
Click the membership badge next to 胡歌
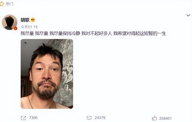tap(33, 20)
